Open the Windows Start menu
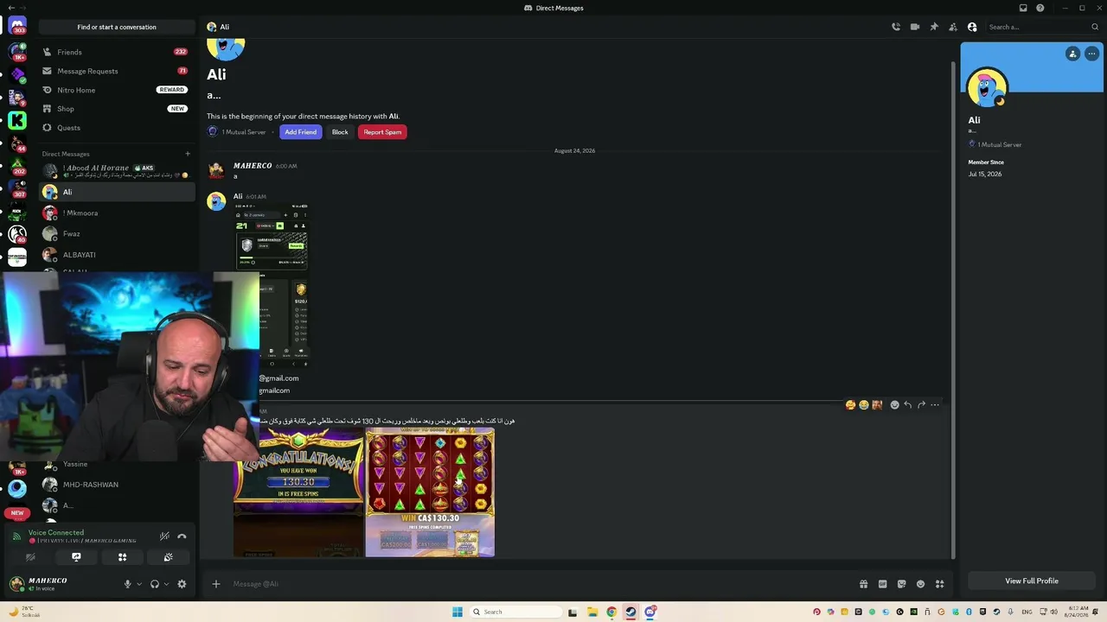This screenshot has height=622, width=1107. coord(457,612)
